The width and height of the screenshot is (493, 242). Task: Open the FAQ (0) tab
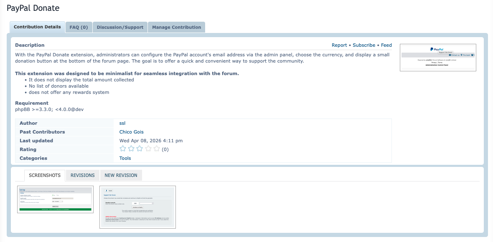pyautogui.click(x=79, y=27)
